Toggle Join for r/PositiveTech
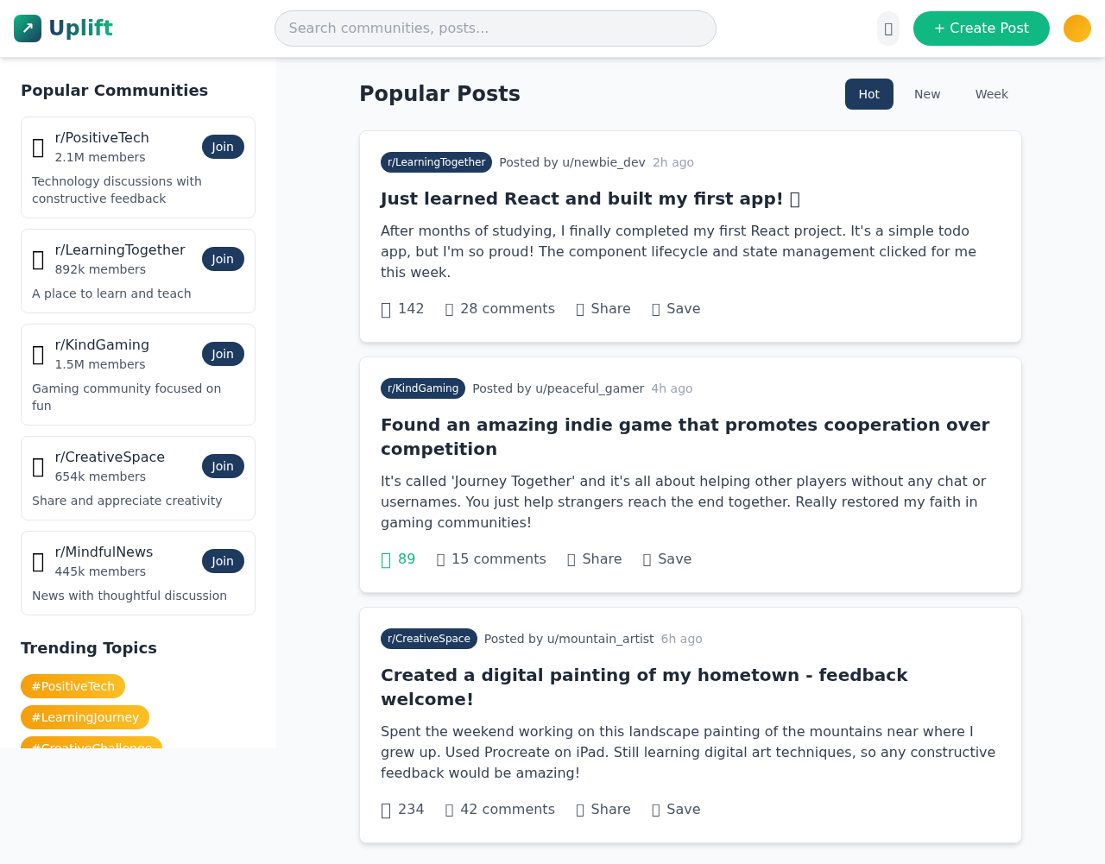Image resolution: width=1105 pixels, height=864 pixels. (x=223, y=146)
